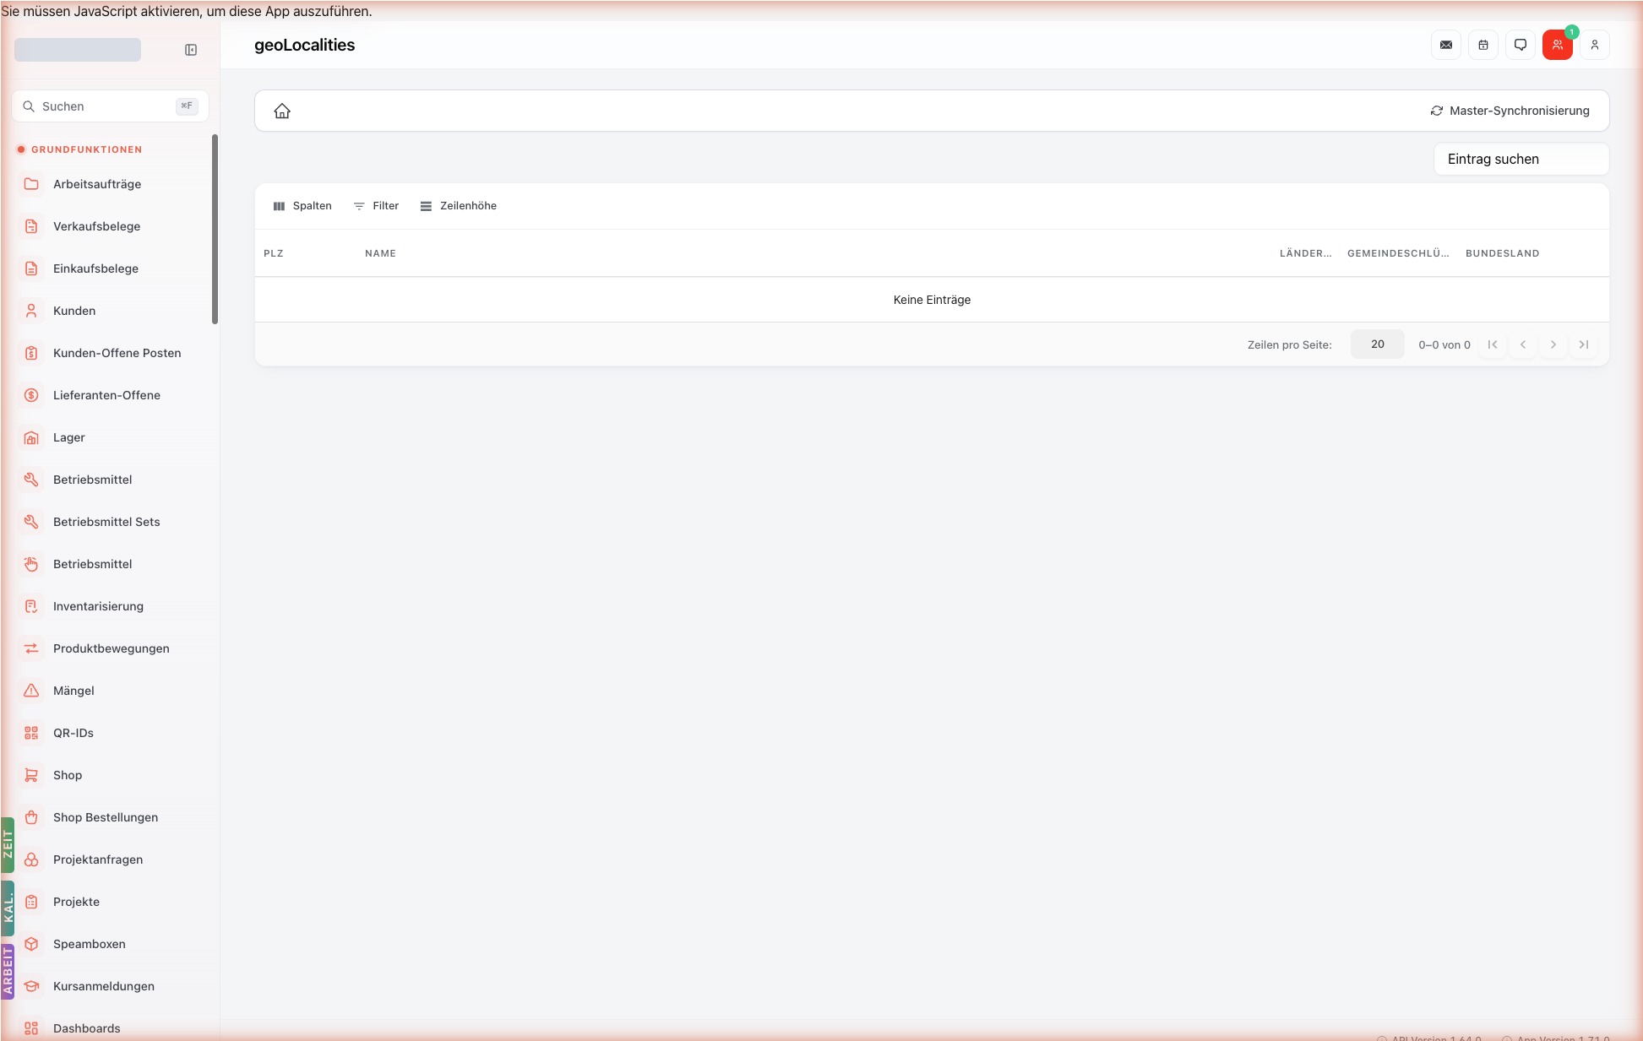The height and width of the screenshot is (1041, 1643).
Task: Open the calendar icon in top bar
Action: [1483, 45]
